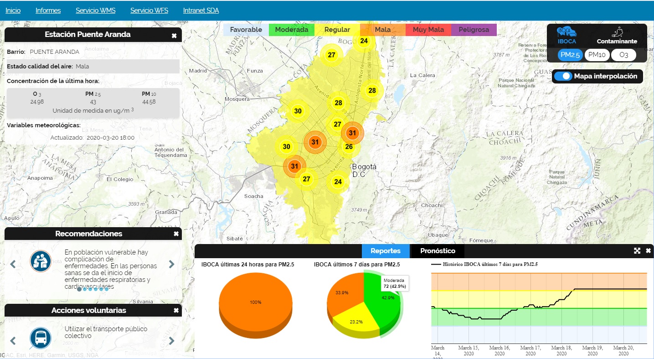Image resolution: width=654 pixels, height=359 pixels.
Task: Close the Recomendaciones panel
Action: coord(176,234)
